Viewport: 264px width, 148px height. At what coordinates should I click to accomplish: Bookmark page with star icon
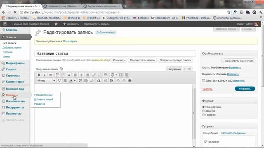click(229, 12)
